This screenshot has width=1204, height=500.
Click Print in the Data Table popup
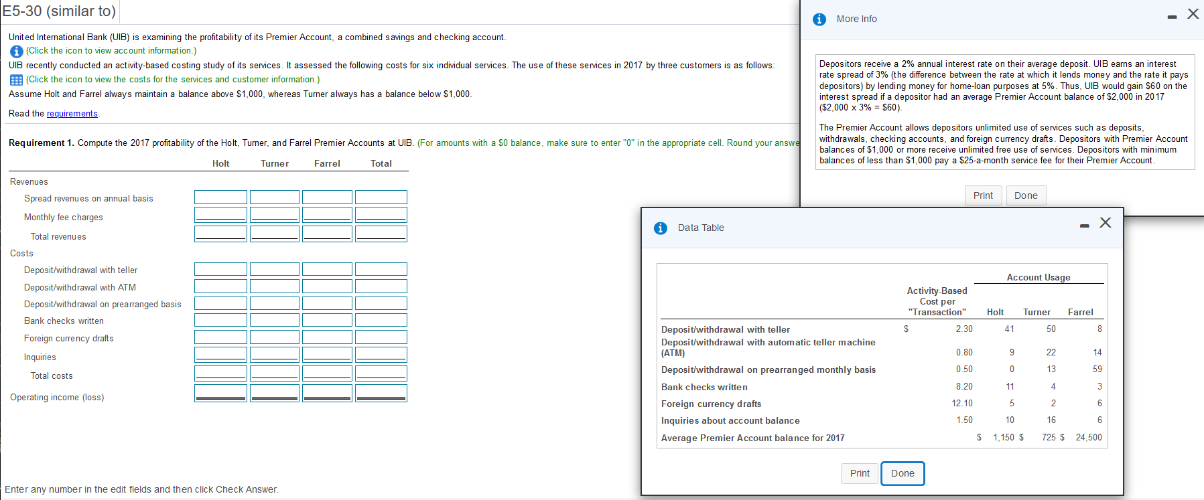pyautogui.click(x=860, y=473)
